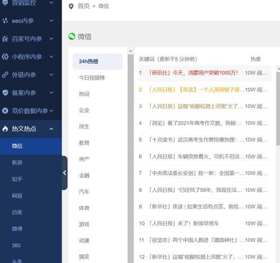Expand the 外链内参 chevron
Screen dimensions: 280x263
52,74
